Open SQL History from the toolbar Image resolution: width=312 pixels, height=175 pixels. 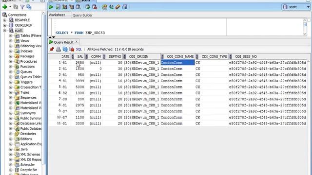[x=125, y=7]
